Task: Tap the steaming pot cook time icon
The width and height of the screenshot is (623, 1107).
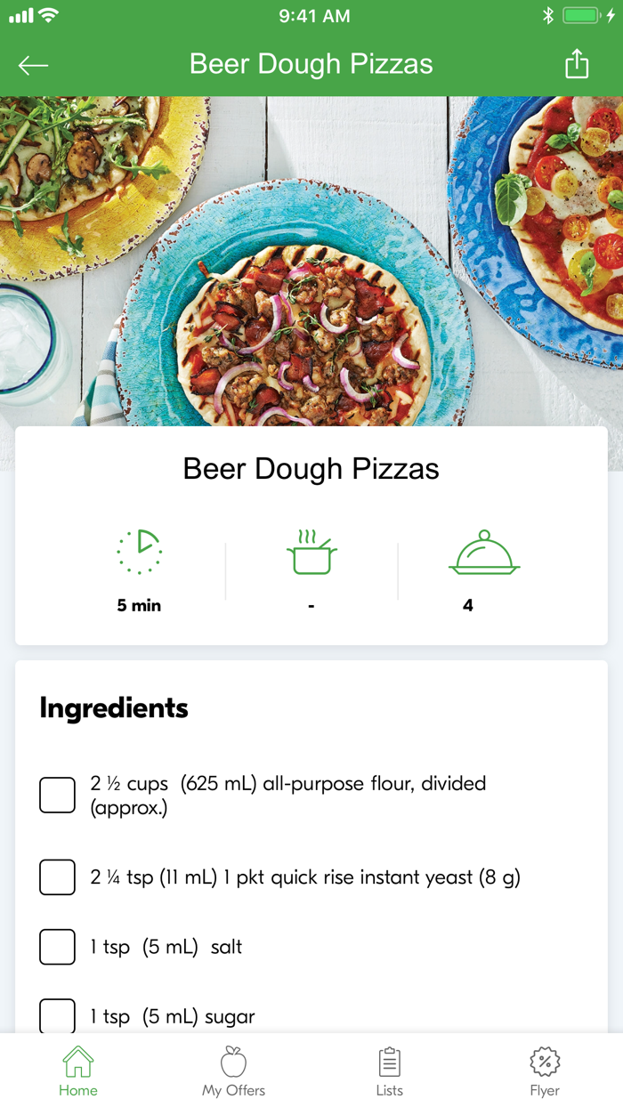Action: pos(311,550)
